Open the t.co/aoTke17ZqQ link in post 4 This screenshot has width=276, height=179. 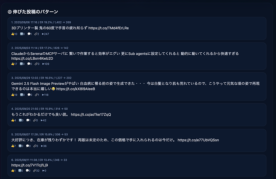point(91,115)
